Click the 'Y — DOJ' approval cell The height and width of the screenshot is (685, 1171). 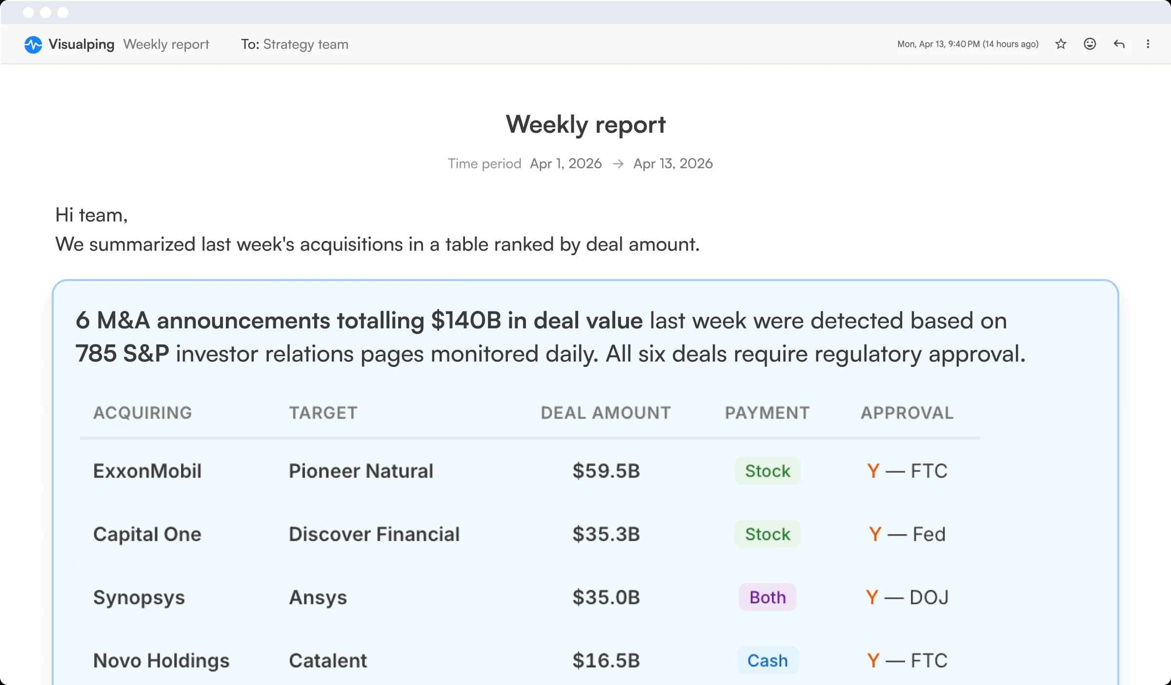pyautogui.click(x=907, y=598)
